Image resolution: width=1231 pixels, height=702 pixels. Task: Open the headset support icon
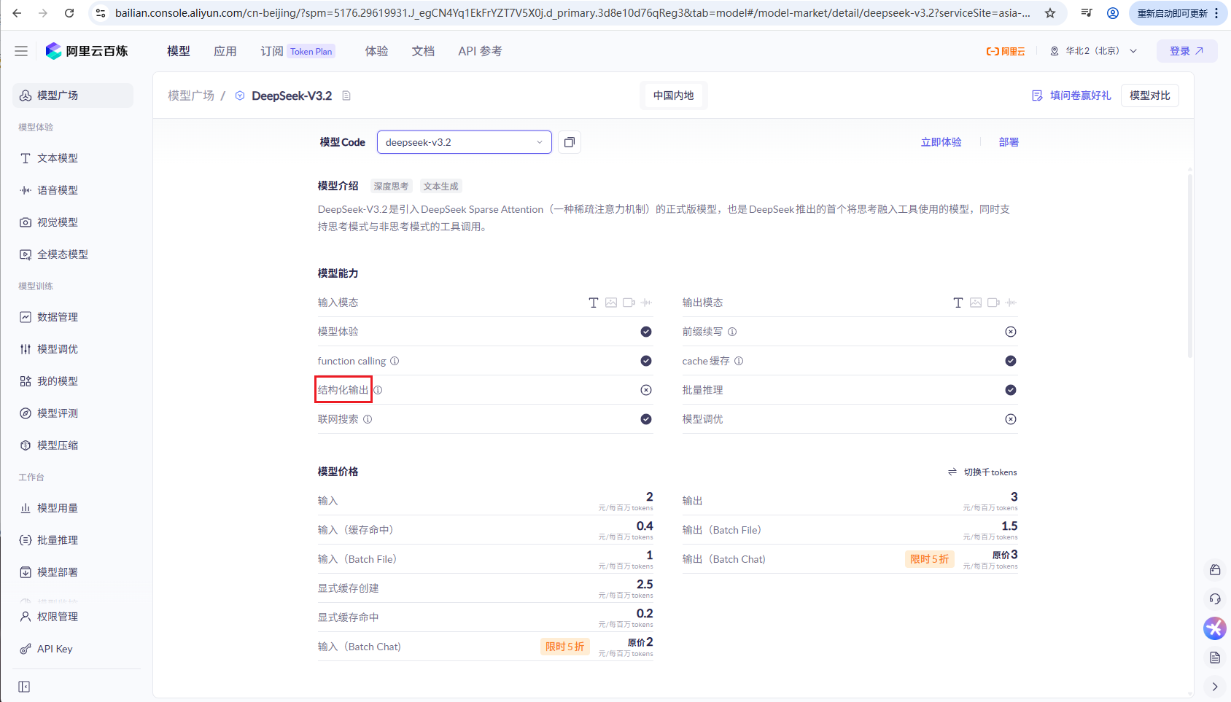pos(1215,598)
